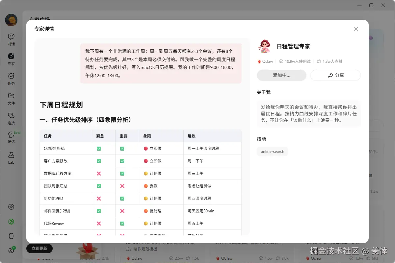395x263 pixels.
Task: Click the 象限 column header
Action: tap(161, 136)
